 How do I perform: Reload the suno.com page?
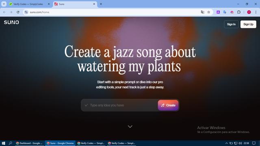[x=18, y=12]
